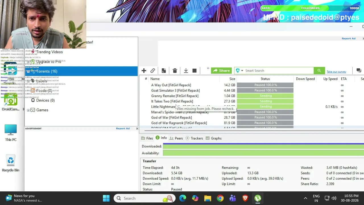Select Upgrade to Pro sidebar item
364x205 pixels.
tap(49, 62)
